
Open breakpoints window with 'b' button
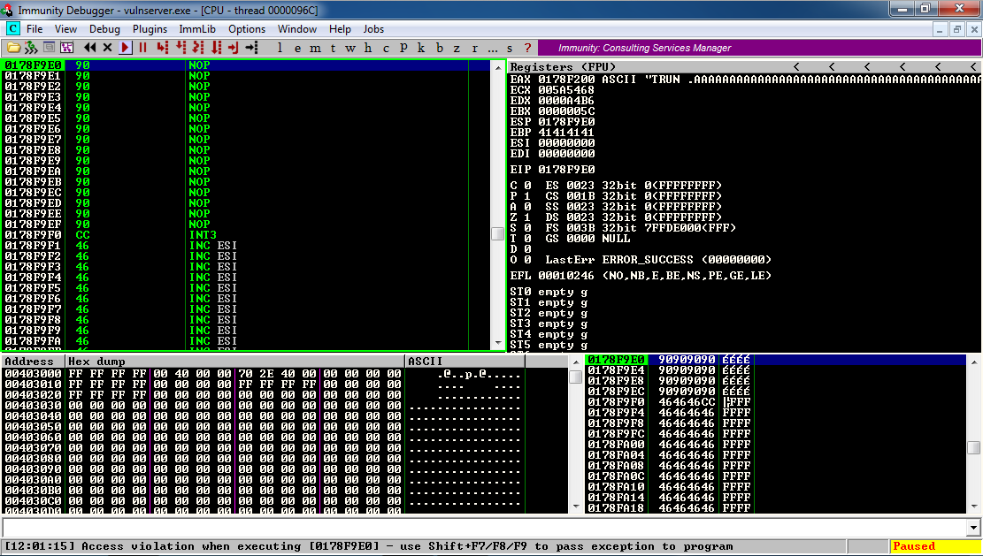click(439, 48)
